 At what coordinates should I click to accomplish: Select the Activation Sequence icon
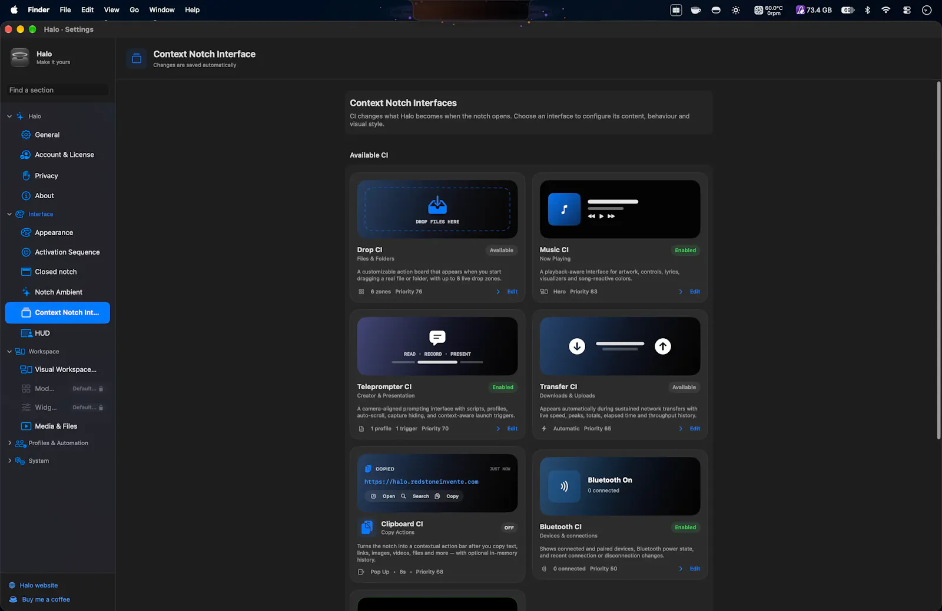26,252
